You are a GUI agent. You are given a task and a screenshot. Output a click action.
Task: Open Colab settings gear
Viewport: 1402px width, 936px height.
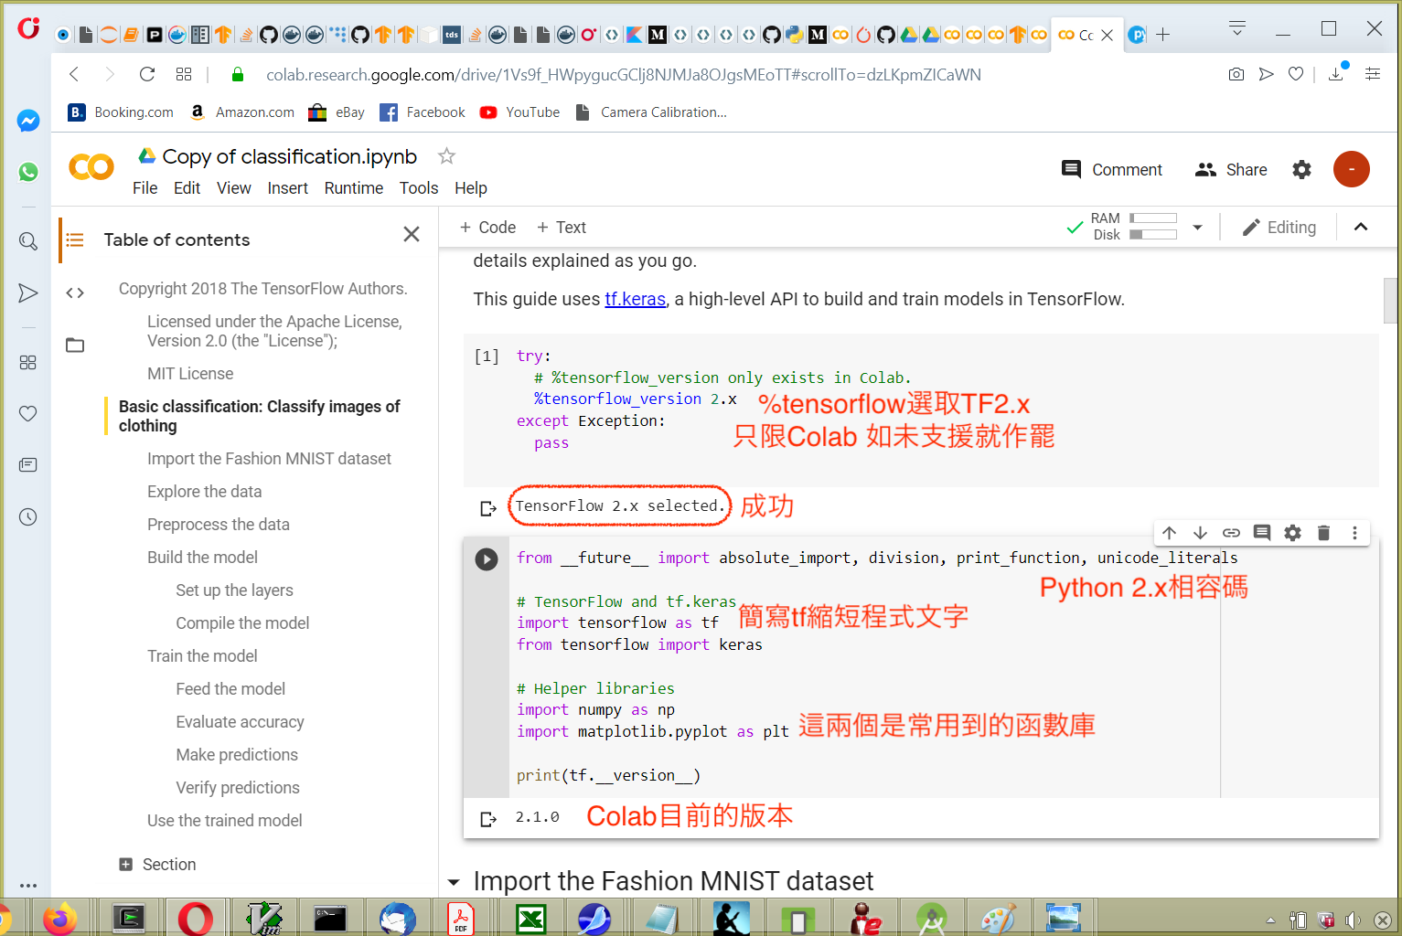pyautogui.click(x=1301, y=169)
